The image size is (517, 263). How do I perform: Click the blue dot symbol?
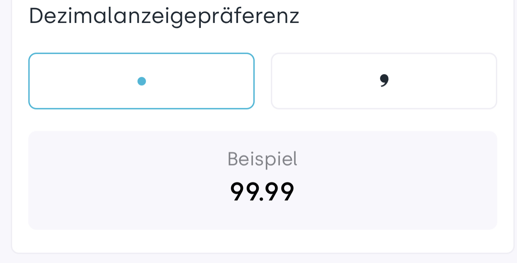(x=141, y=81)
